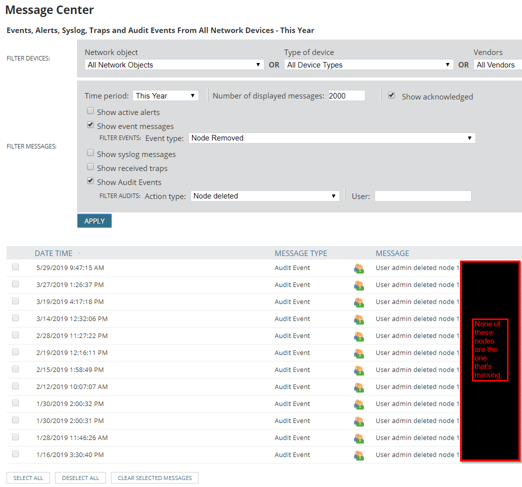Screen dimensions: 522x487
Task: Click the User filter input field
Action: coord(423,195)
